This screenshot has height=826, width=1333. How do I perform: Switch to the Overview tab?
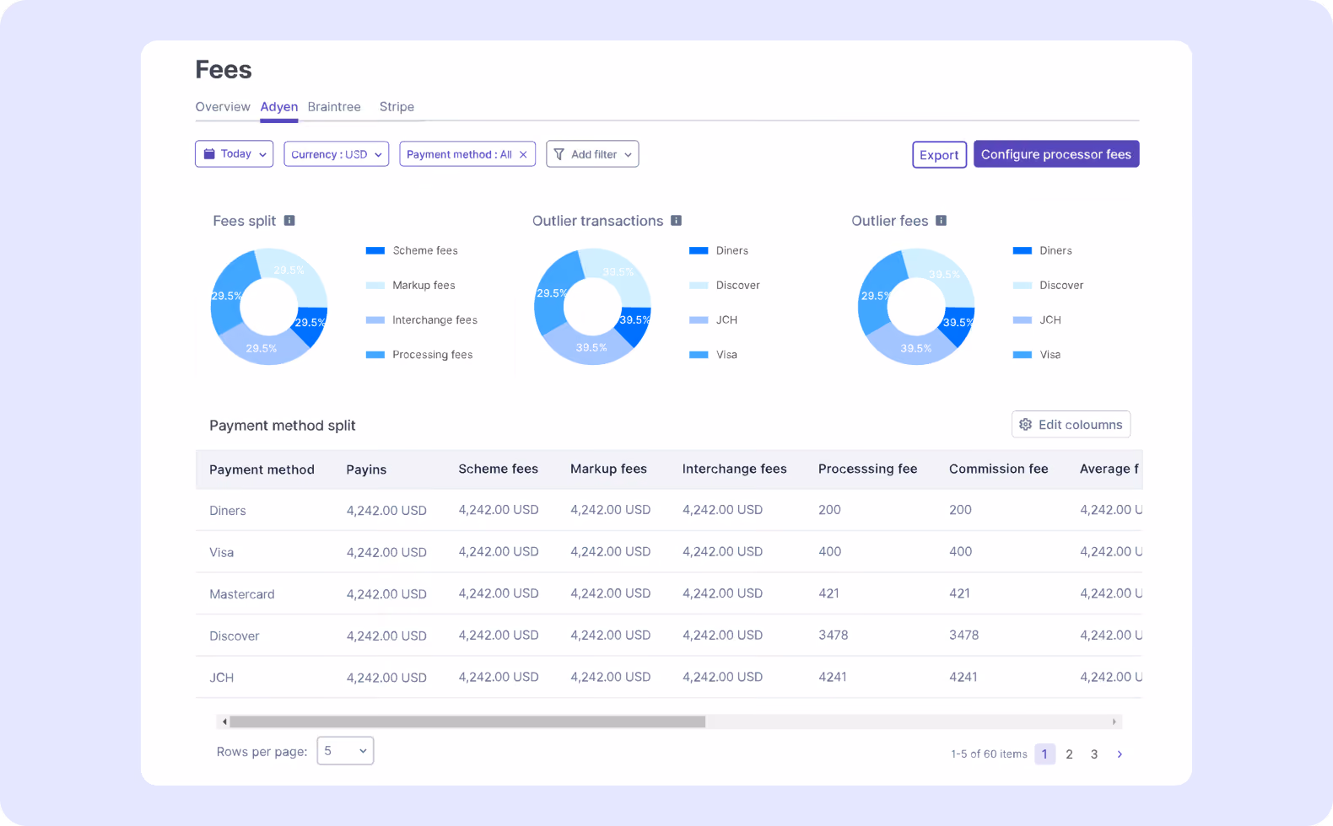point(223,107)
